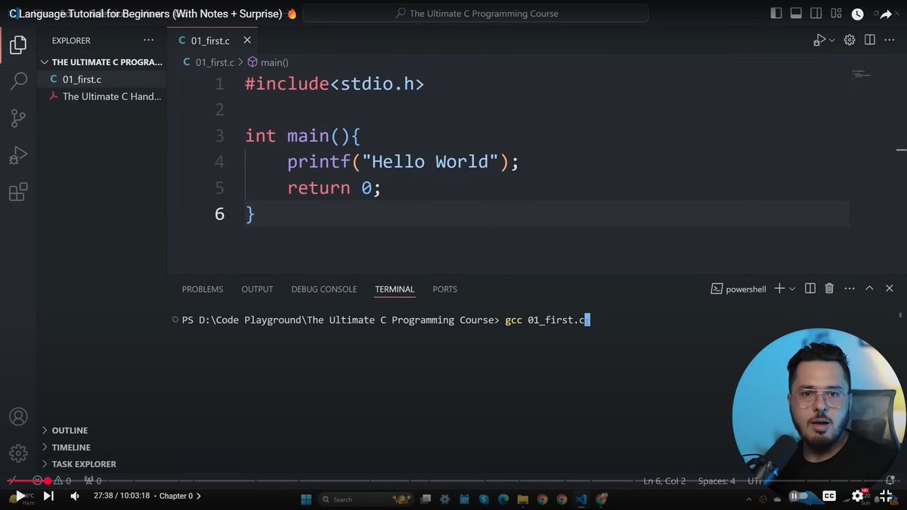This screenshot has width=907, height=510.
Task: Mute the video with speaker icon
Action: point(75,496)
